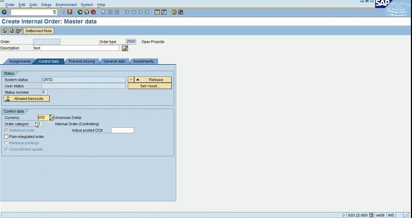Click the vxl09 server name in status bar
Screen dimensions: 412x218
pyautogui.click(x=380, y=215)
